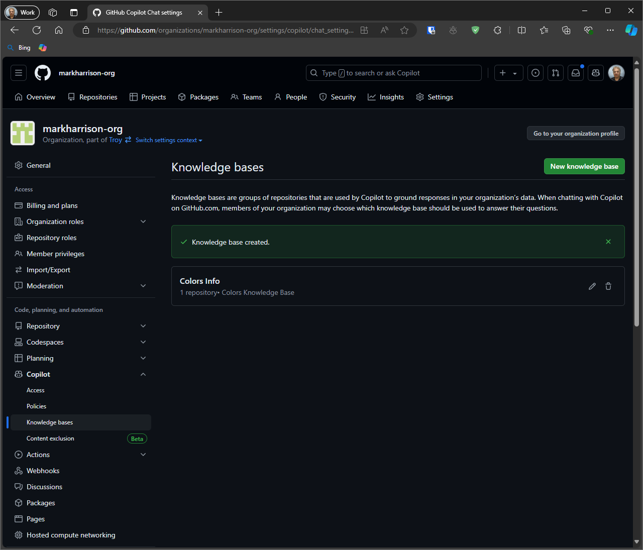Dismiss the Knowledge base created banner
Viewport: 643px width, 550px height.
(608, 242)
